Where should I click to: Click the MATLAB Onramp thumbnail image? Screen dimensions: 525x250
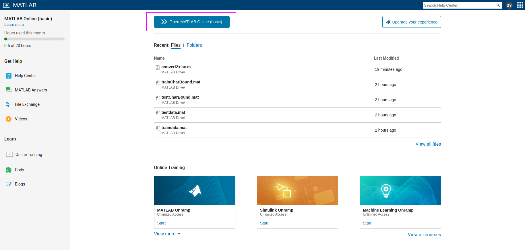tap(195, 190)
